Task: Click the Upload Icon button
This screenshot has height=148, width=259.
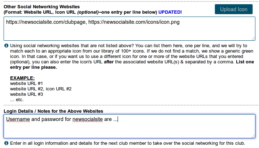Action: click(233, 9)
